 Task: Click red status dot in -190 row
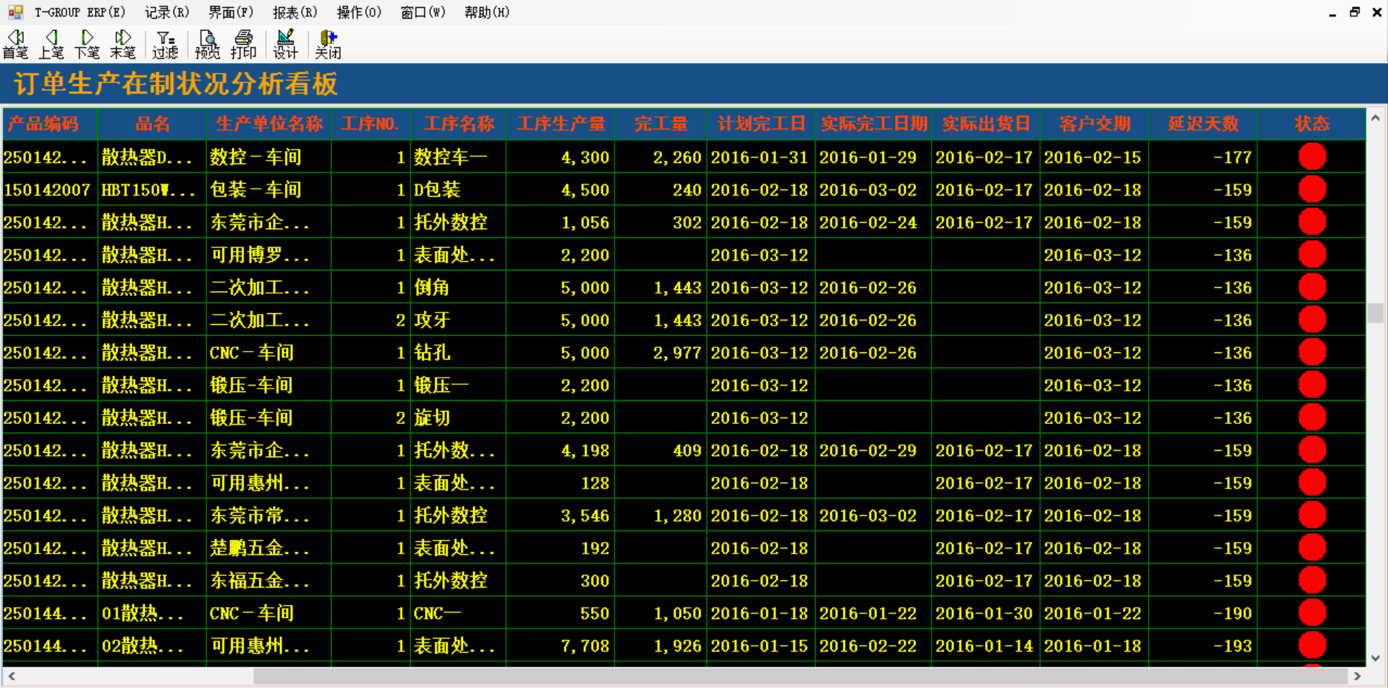pos(1312,612)
